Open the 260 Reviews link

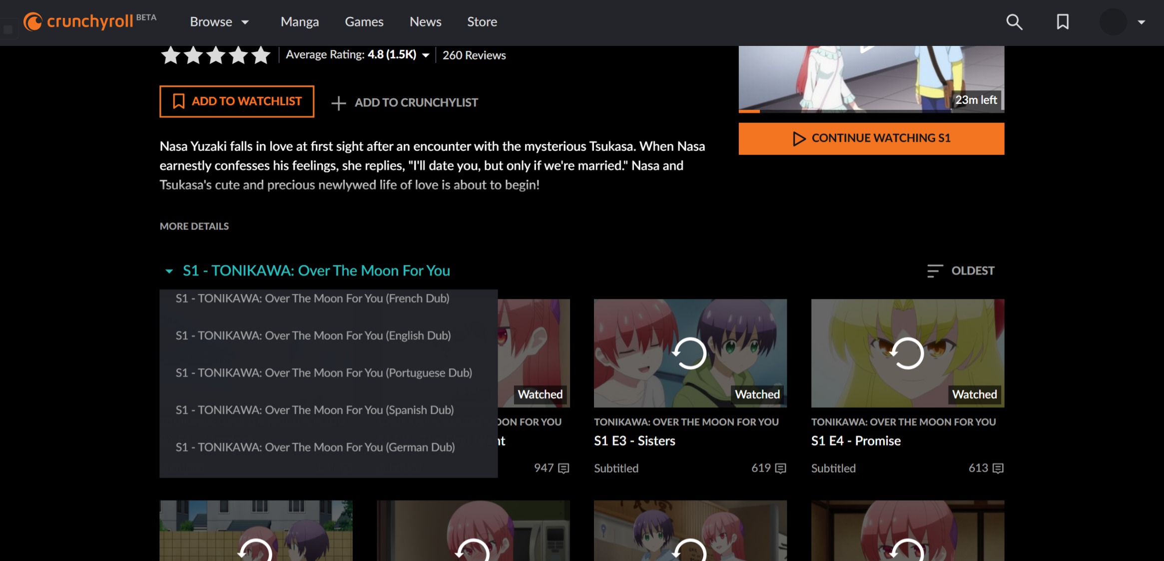pos(474,55)
